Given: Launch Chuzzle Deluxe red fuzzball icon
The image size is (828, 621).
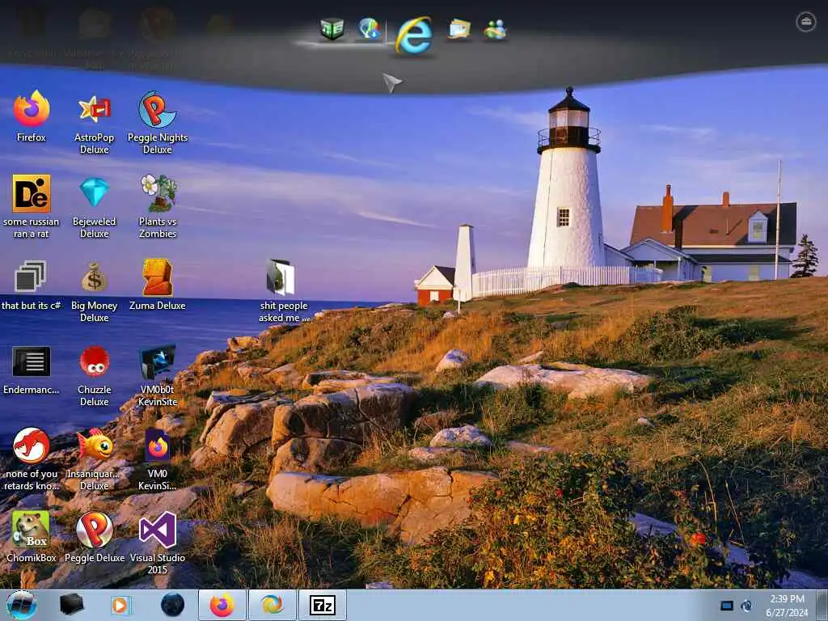Looking at the screenshot, I should (94, 376).
